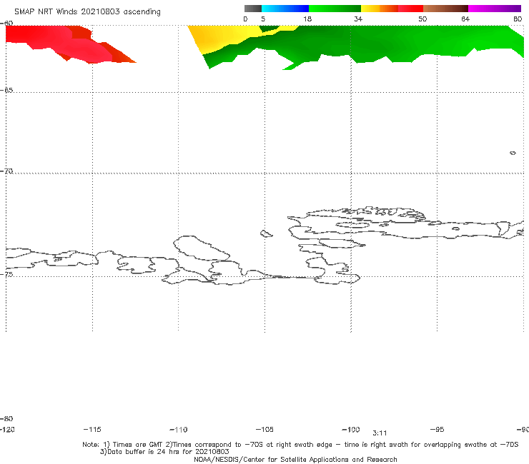Image resolution: width=529 pixels, height=464 pixels.
Task: Click the magenta-purple segment of the color bar
Action: click(495, 9)
